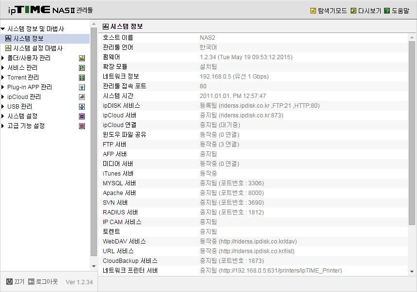The width and height of the screenshot is (417, 292).
Task: Open the USB 관리 menu label
Action: pos(20,106)
